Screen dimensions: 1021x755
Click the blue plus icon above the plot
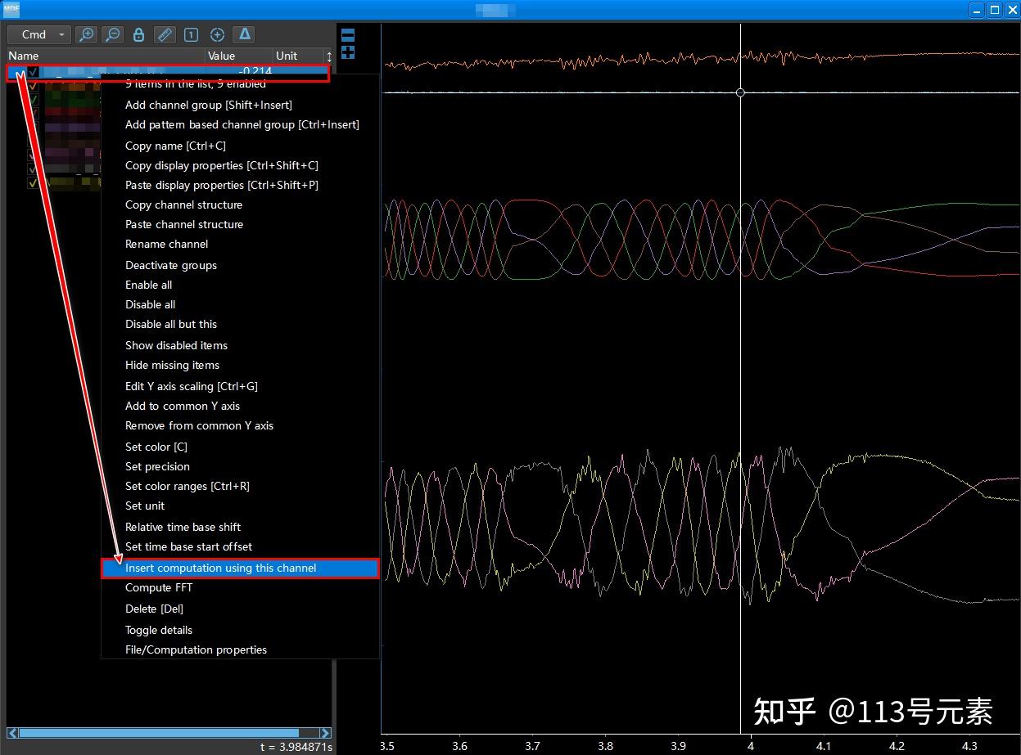click(348, 52)
